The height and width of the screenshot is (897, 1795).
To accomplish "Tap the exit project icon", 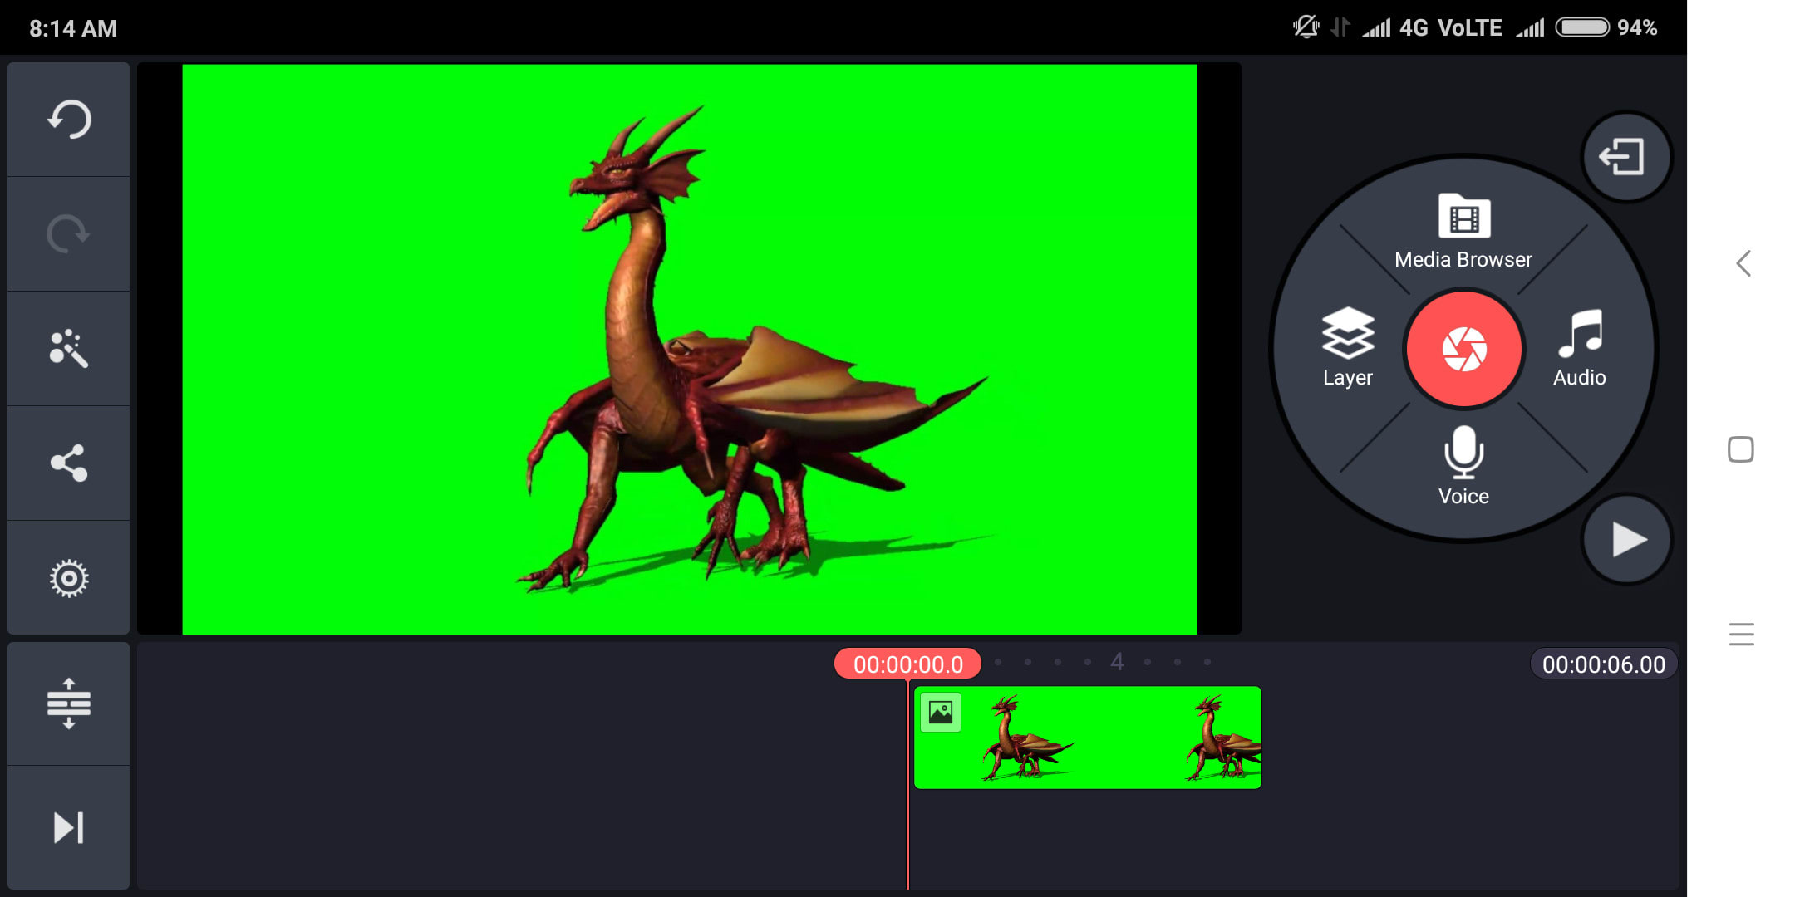I will pos(1625,157).
